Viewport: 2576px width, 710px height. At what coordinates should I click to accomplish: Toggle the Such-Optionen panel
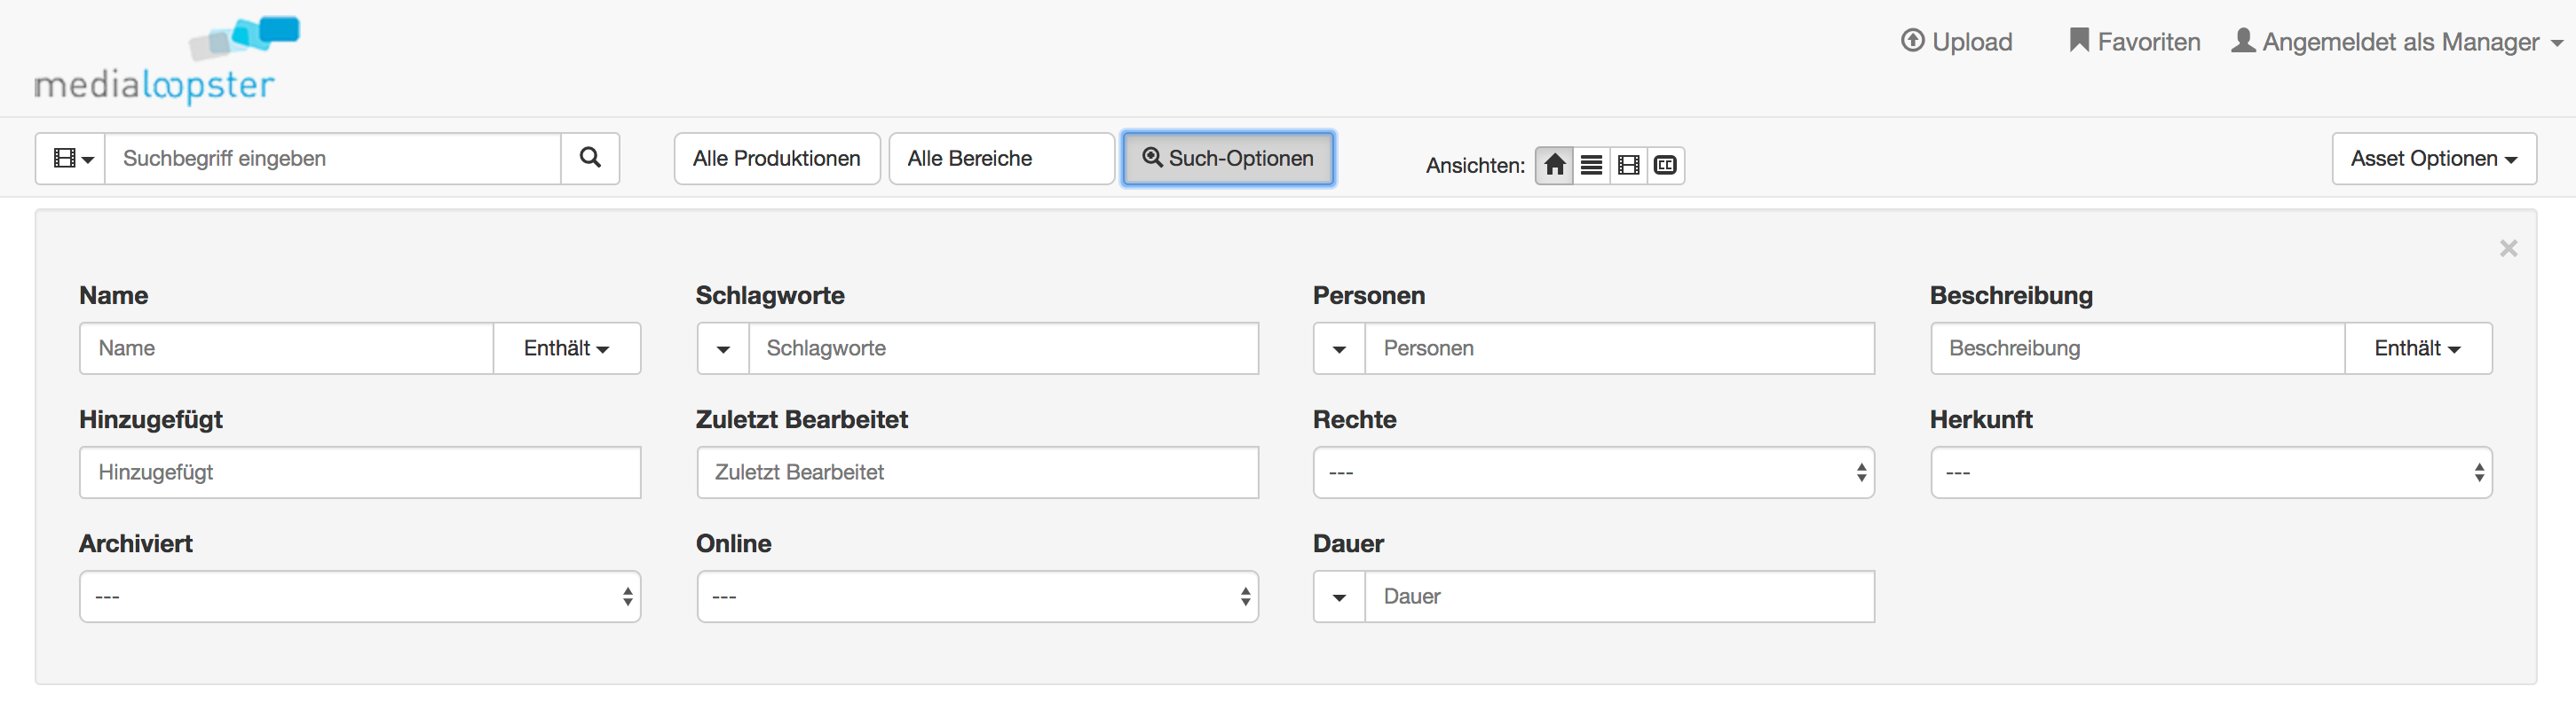(x=1227, y=158)
